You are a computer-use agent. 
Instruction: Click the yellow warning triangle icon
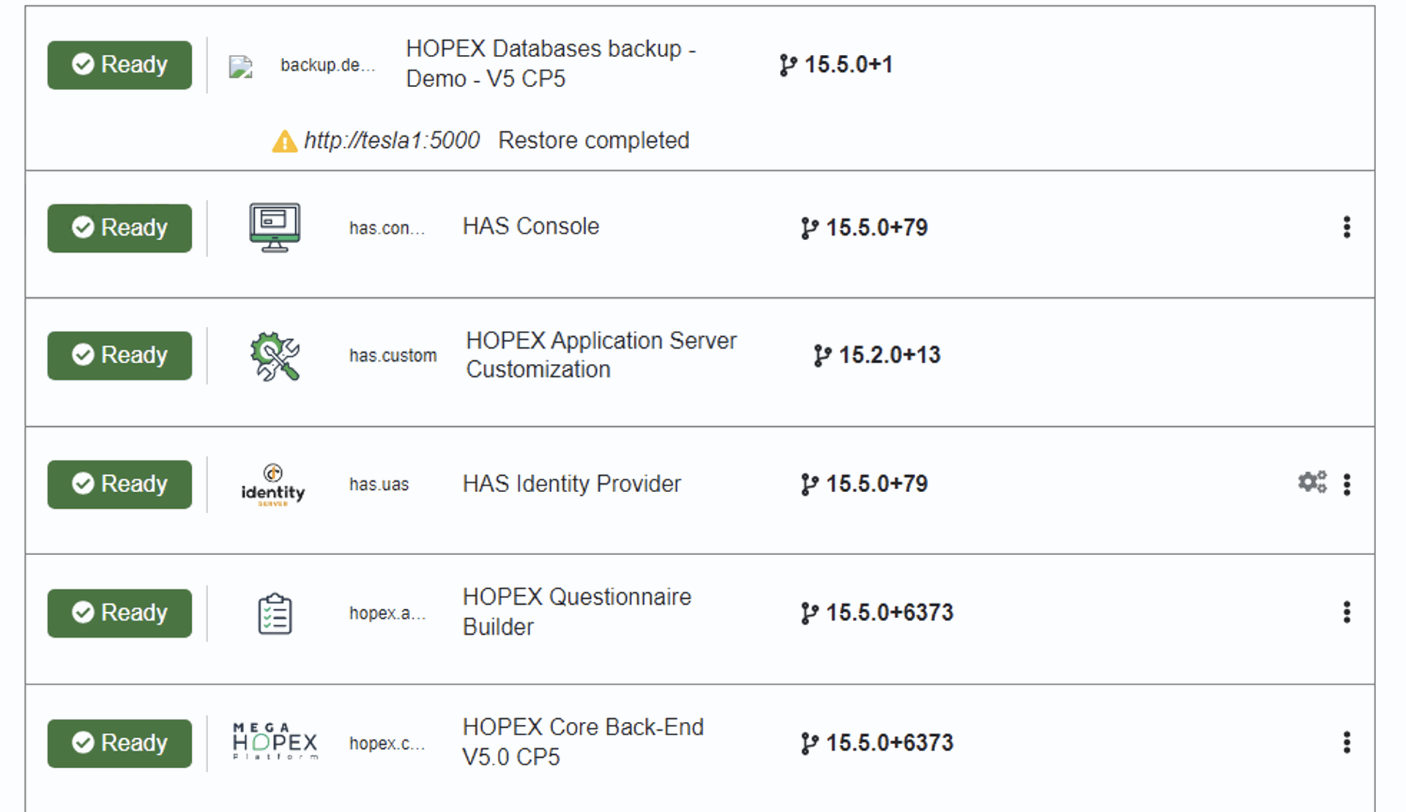(284, 141)
